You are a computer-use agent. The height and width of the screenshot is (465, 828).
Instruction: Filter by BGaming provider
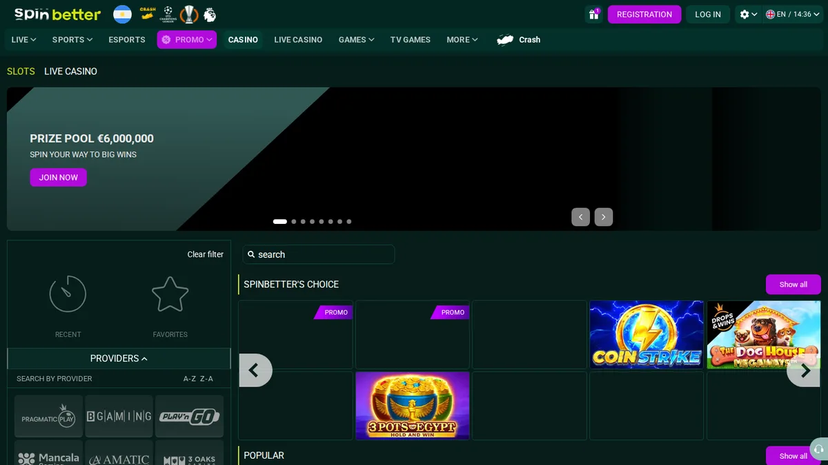[x=119, y=416]
